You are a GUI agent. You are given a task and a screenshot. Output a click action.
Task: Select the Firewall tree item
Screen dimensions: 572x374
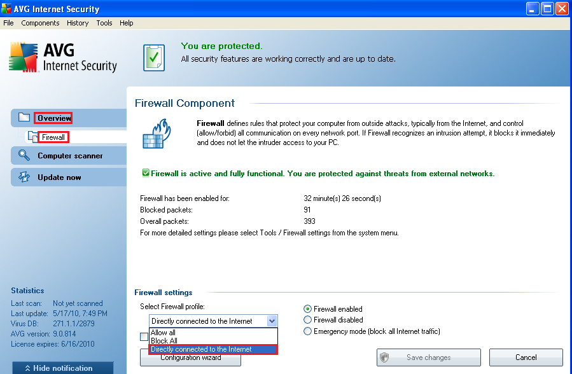click(x=53, y=137)
